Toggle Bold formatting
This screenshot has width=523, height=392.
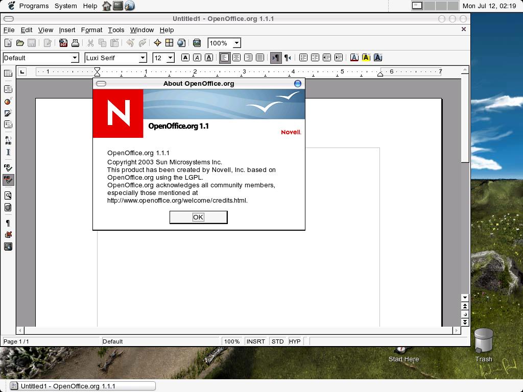click(x=185, y=58)
